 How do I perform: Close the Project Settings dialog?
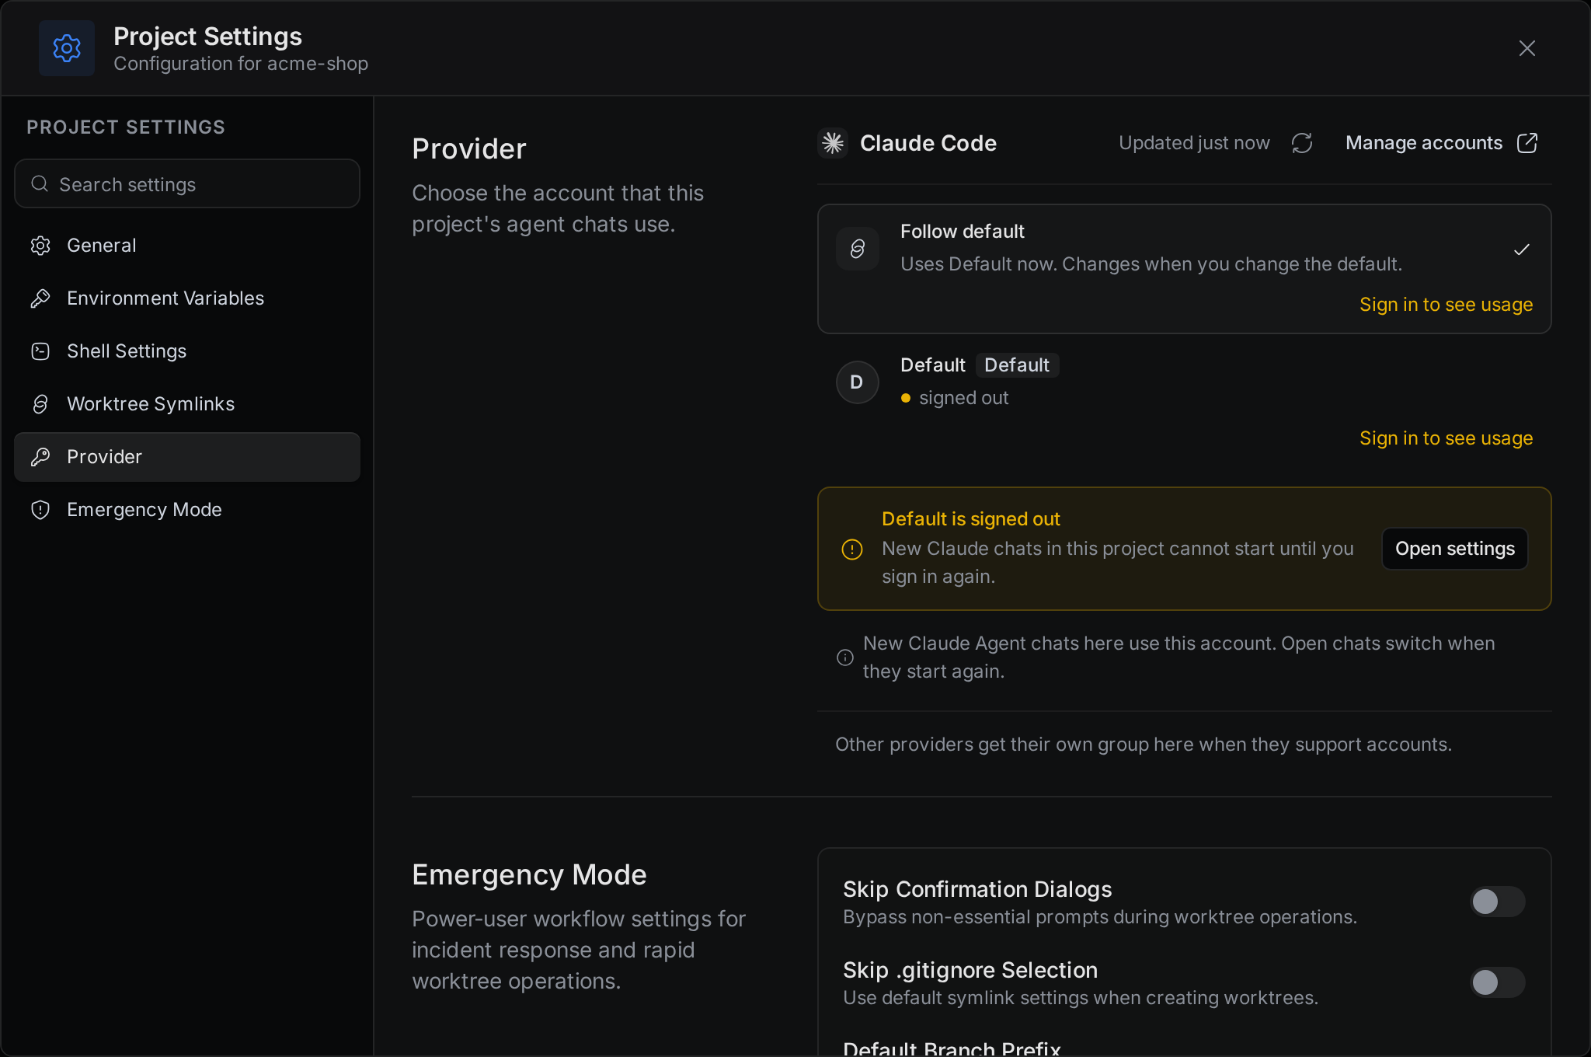pyautogui.click(x=1527, y=48)
